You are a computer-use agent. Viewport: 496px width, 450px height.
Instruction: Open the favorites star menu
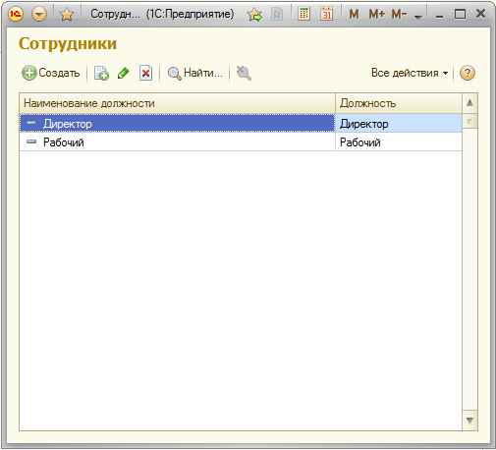point(67,14)
